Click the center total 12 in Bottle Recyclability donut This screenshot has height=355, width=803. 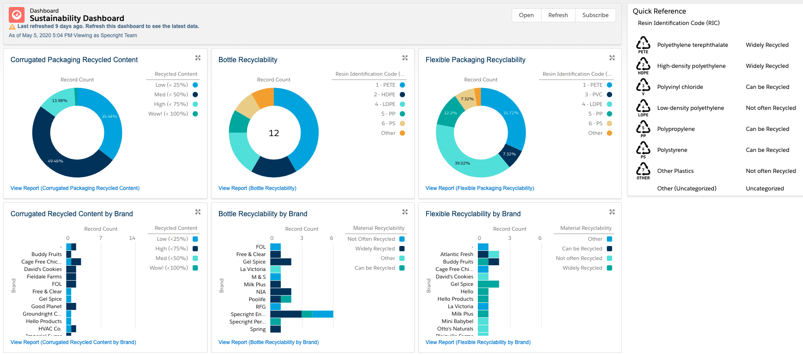(274, 133)
